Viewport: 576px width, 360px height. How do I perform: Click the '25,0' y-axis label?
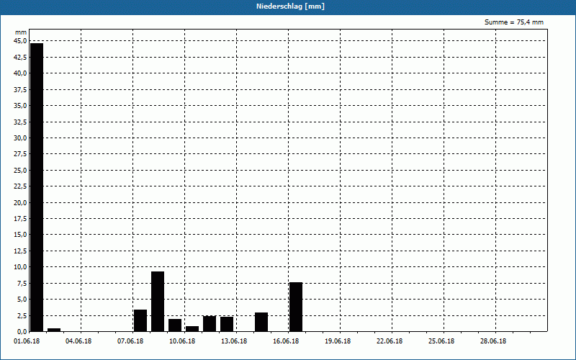pyautogui.click(x=20, y=170)
